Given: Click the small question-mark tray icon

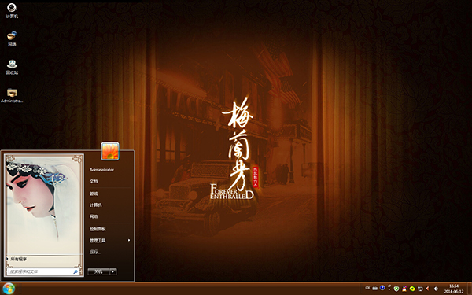Looking at the screenshot, I should [x=389, y=287].
